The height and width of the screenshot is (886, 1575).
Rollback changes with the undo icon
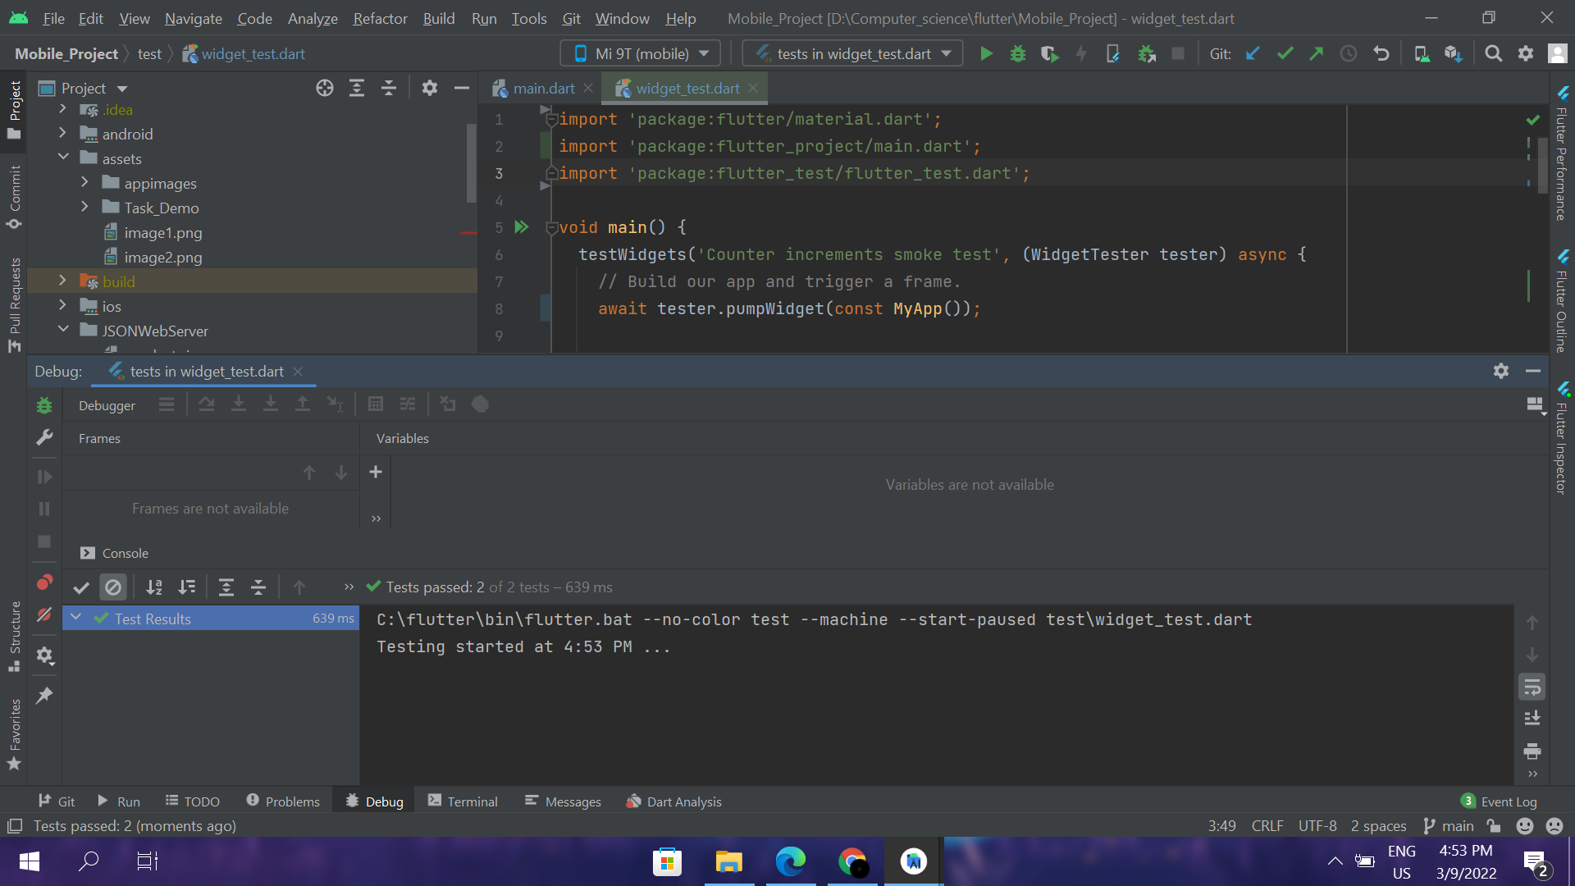[1381, 54]
